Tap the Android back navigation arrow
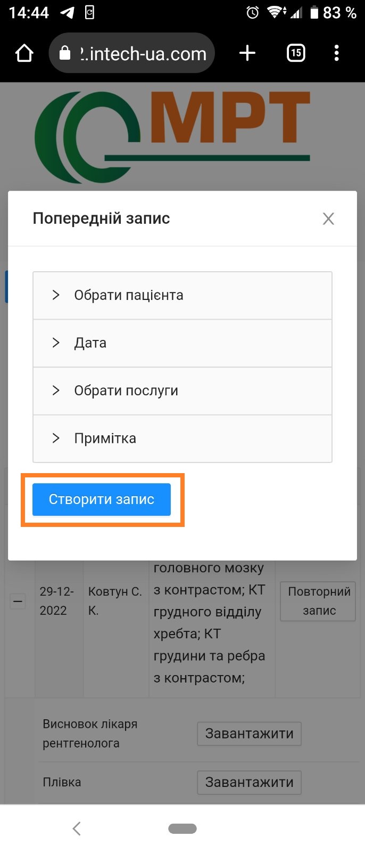 tap(77, 828)
